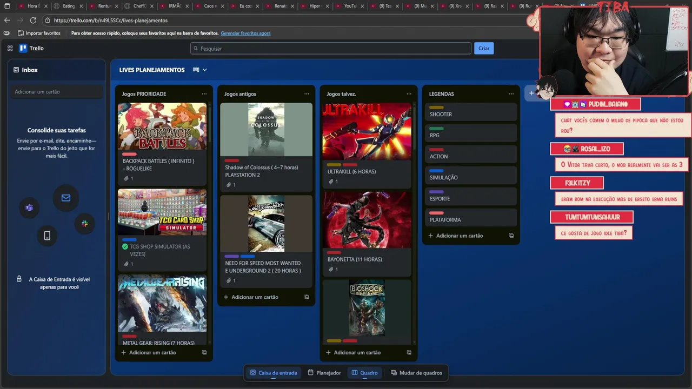The height and width of the screenshot is (389, 692).
Task: Click the Jogos antigos list title
Action: pos(240,94)
